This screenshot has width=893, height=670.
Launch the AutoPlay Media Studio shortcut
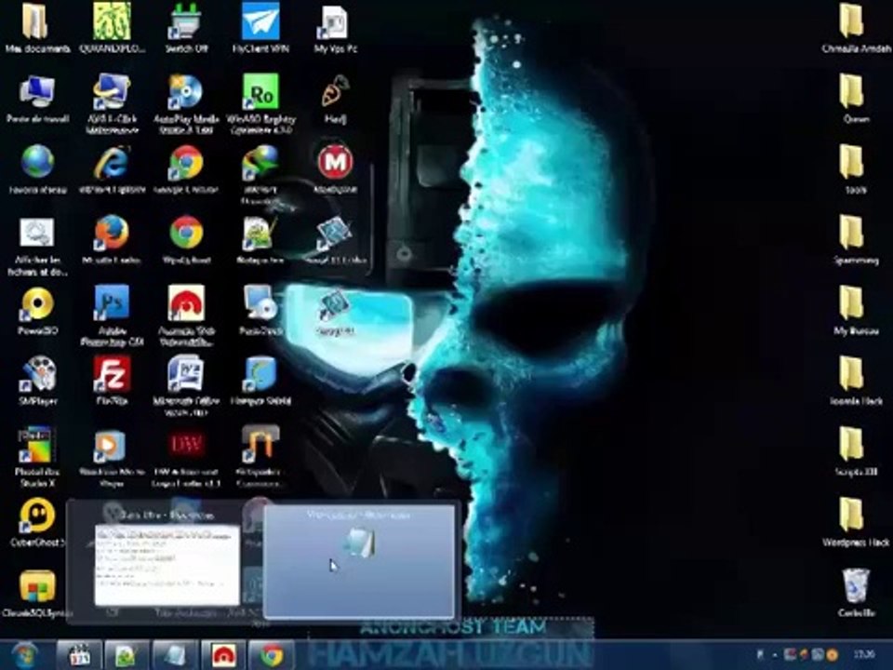pyautogui.click(x=186, y=92)
